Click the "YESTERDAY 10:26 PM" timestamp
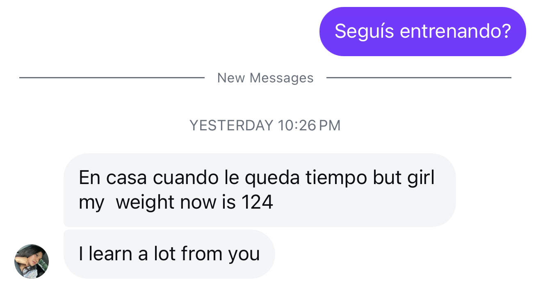 [x=265, y=125]
